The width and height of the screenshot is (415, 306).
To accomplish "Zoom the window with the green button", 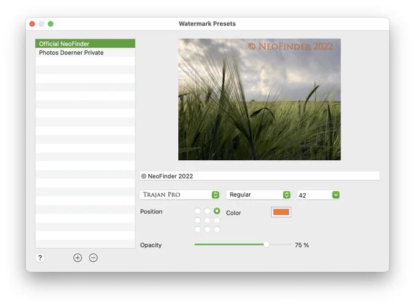I will (x=51, y=24).
